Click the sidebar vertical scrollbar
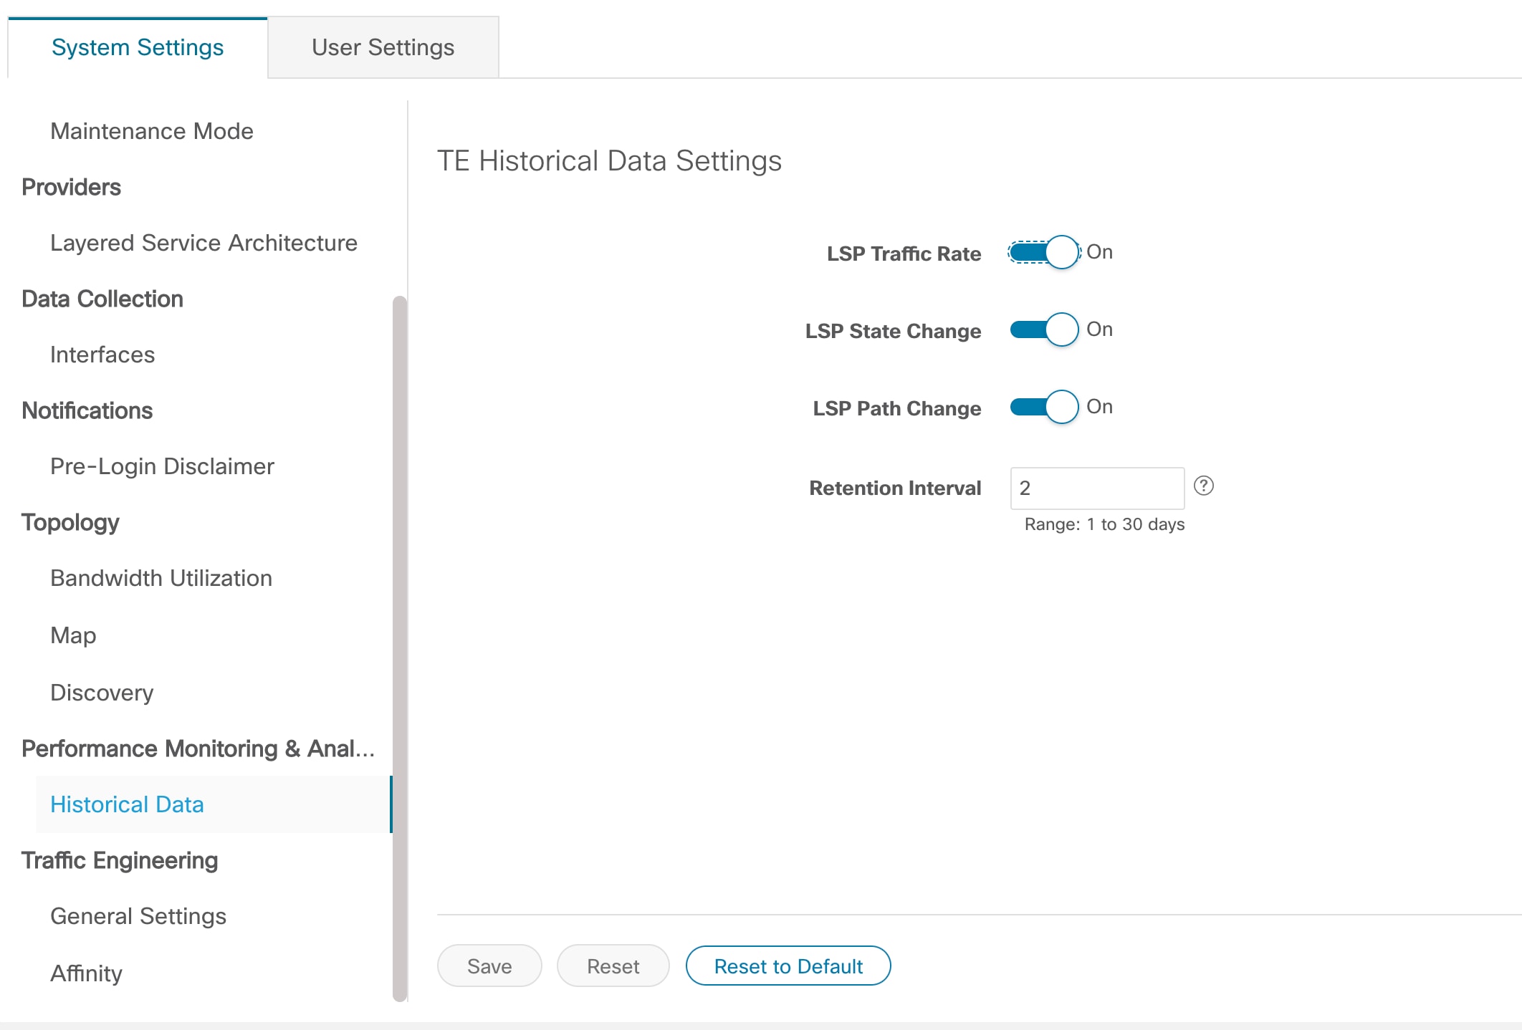Screen dimensions: 1522x1030 (400, 645)
